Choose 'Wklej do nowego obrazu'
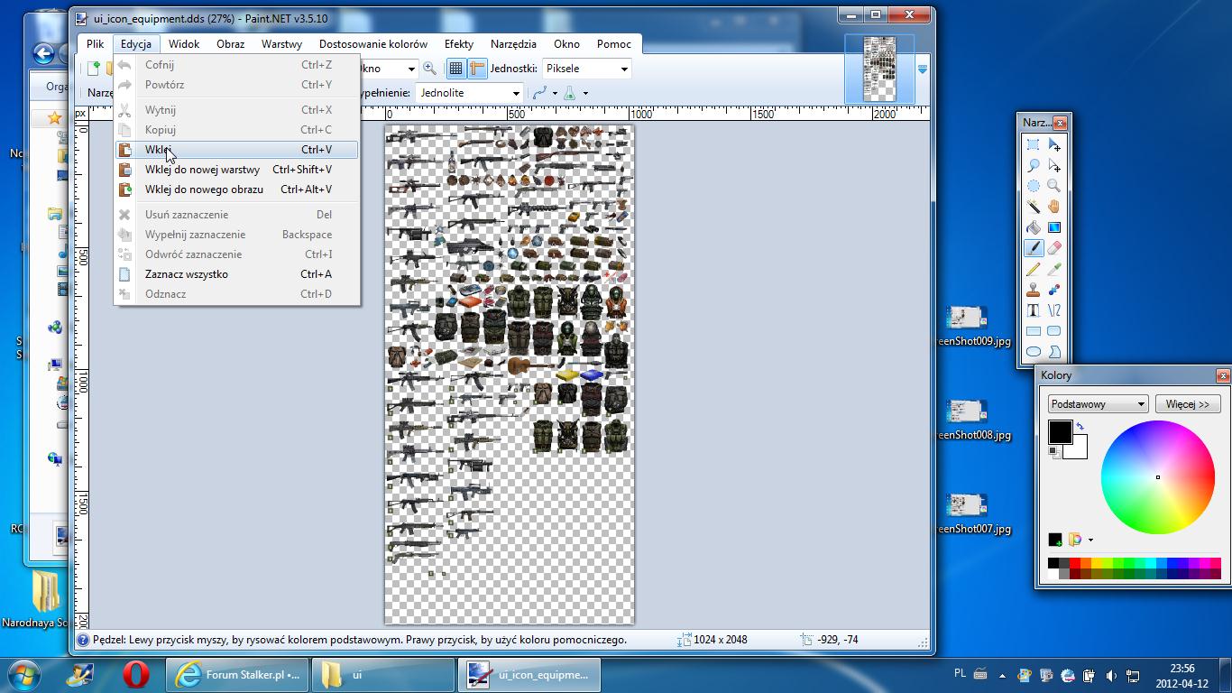The height and width of the screenshot is (693, 1232). click(237, 189)
